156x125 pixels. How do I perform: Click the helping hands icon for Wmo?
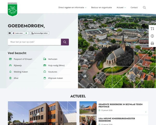click(45, 65)
